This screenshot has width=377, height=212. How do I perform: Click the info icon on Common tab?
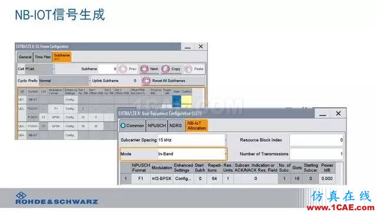click(x=123, y=125)
